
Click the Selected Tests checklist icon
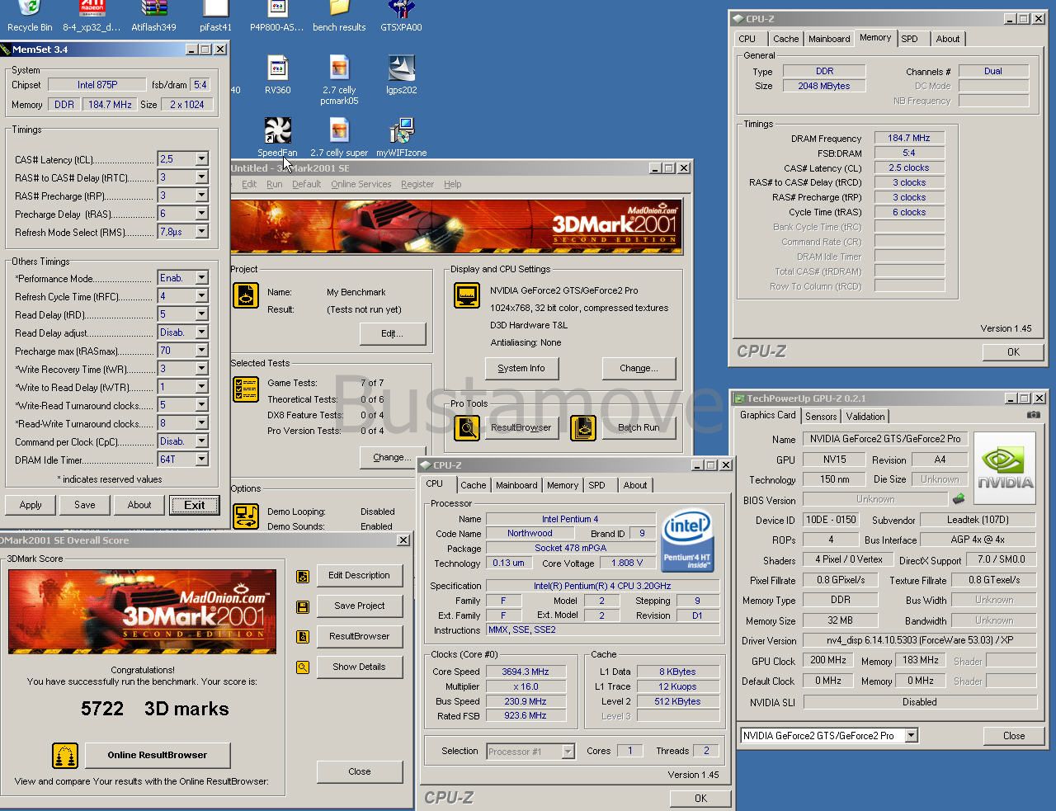[245, 389]
